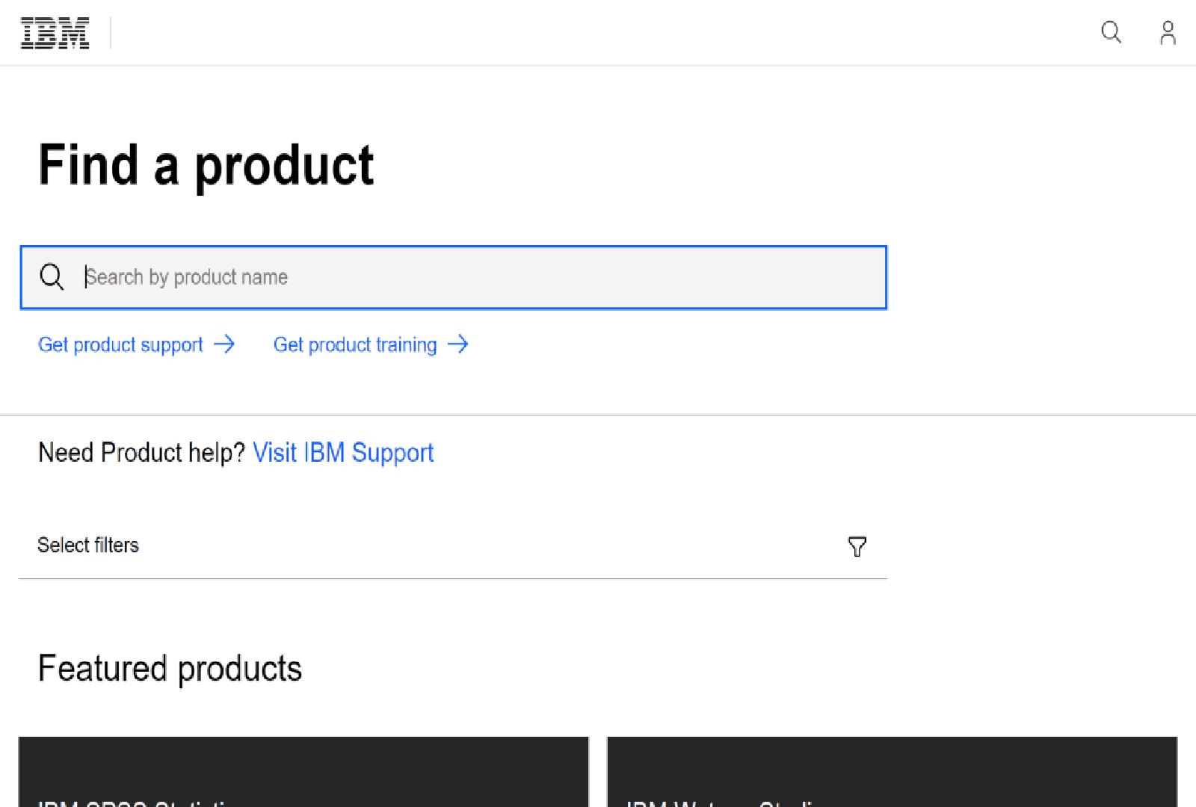Follow the Visit IBM Support link
Viewport: 1196px width, 807px height.
343,453
